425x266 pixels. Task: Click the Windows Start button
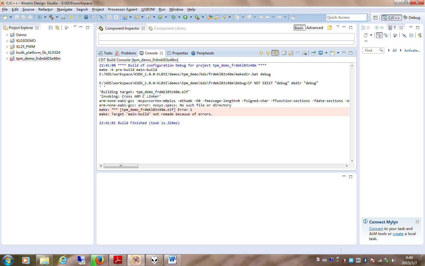click(8, 260)
